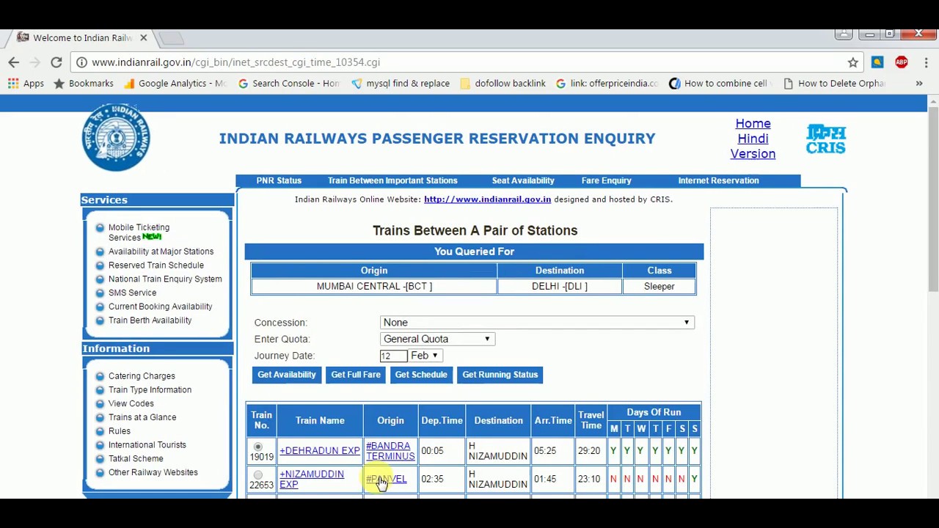The image size is (939, 528).
Task: Open View Codes link
Action: click(x=131, y=404)
